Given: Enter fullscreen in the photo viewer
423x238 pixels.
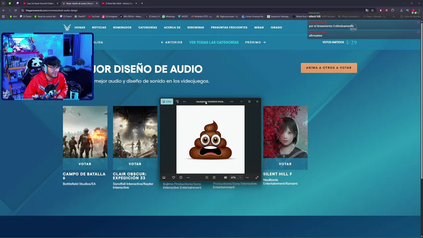Looking at the screenshot, I should coord(257,178).
